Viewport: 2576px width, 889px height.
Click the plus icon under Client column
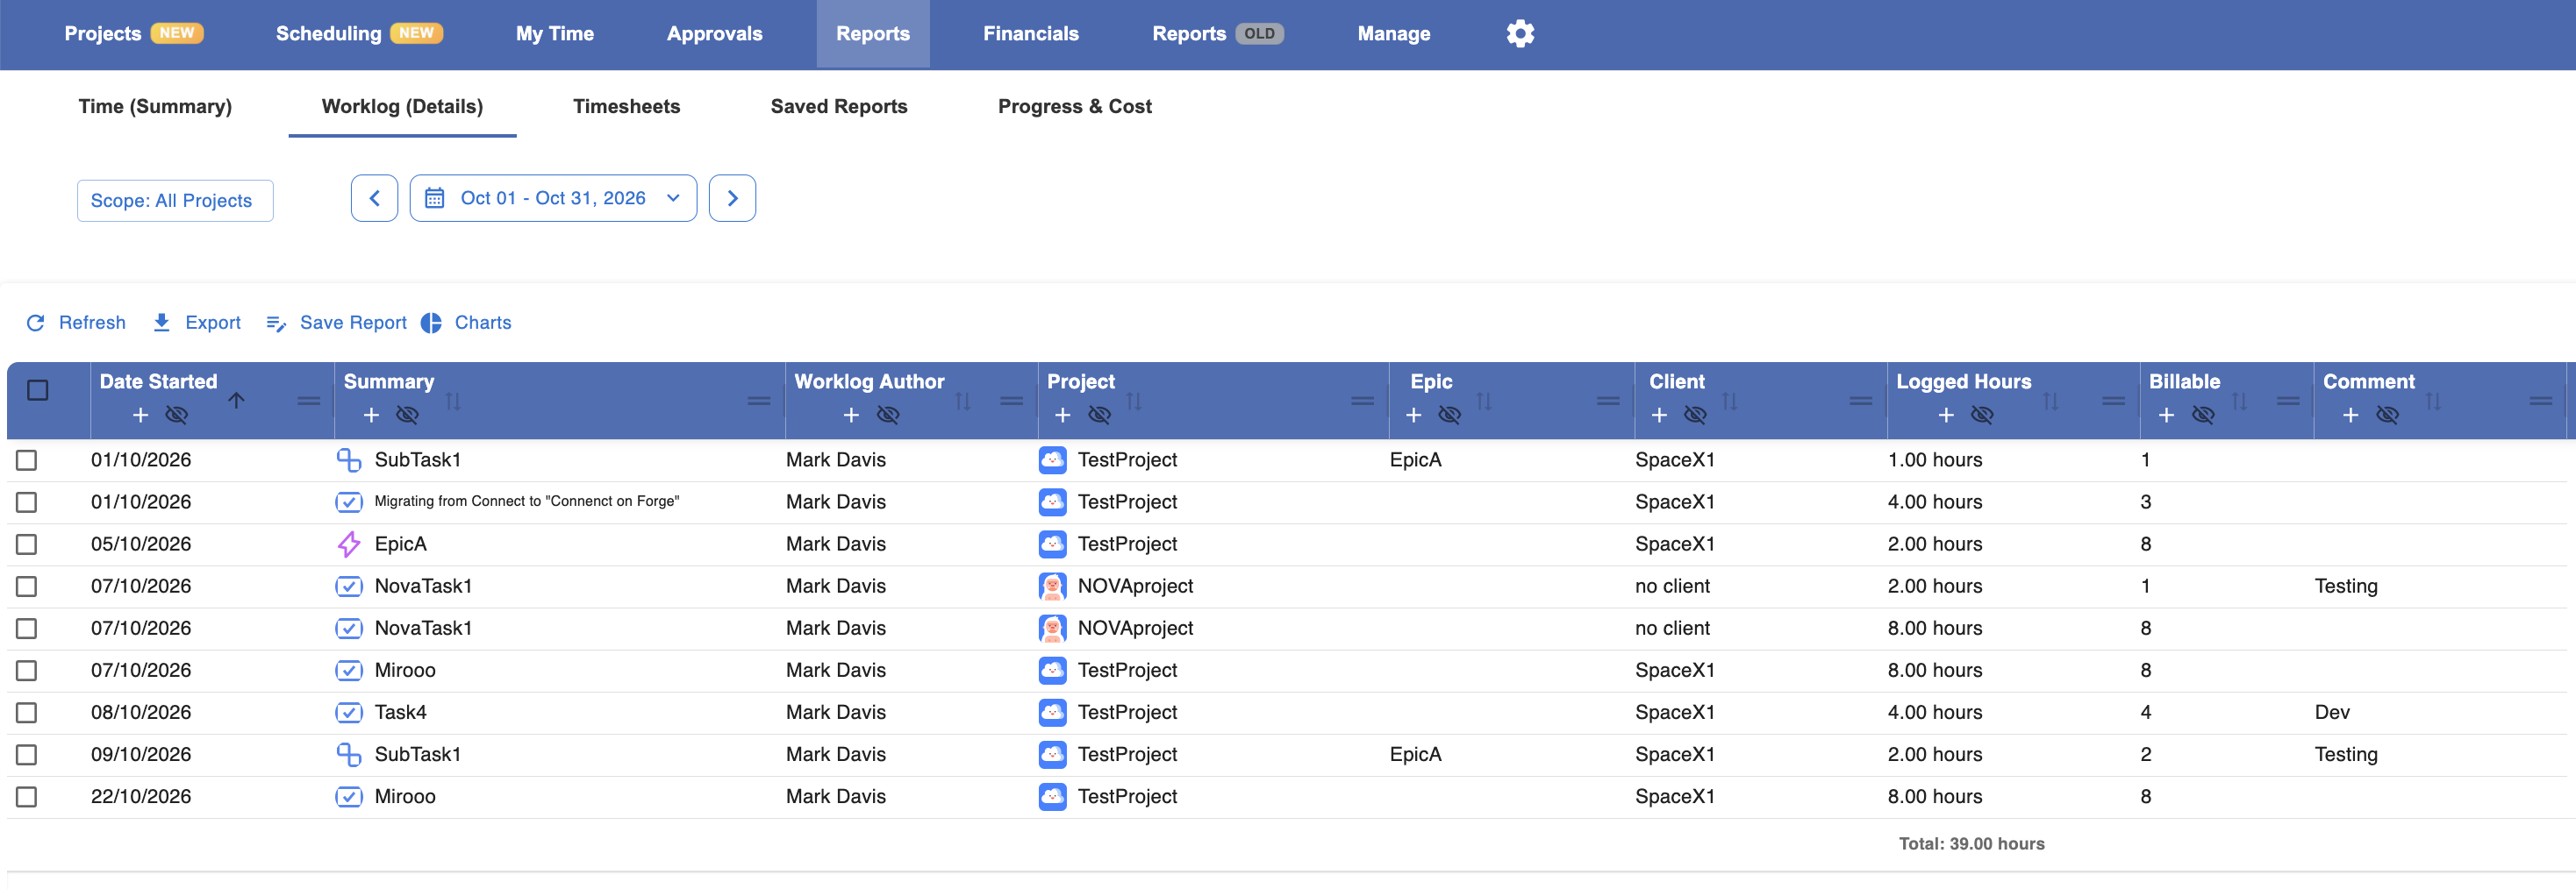tap(1659, 415)
